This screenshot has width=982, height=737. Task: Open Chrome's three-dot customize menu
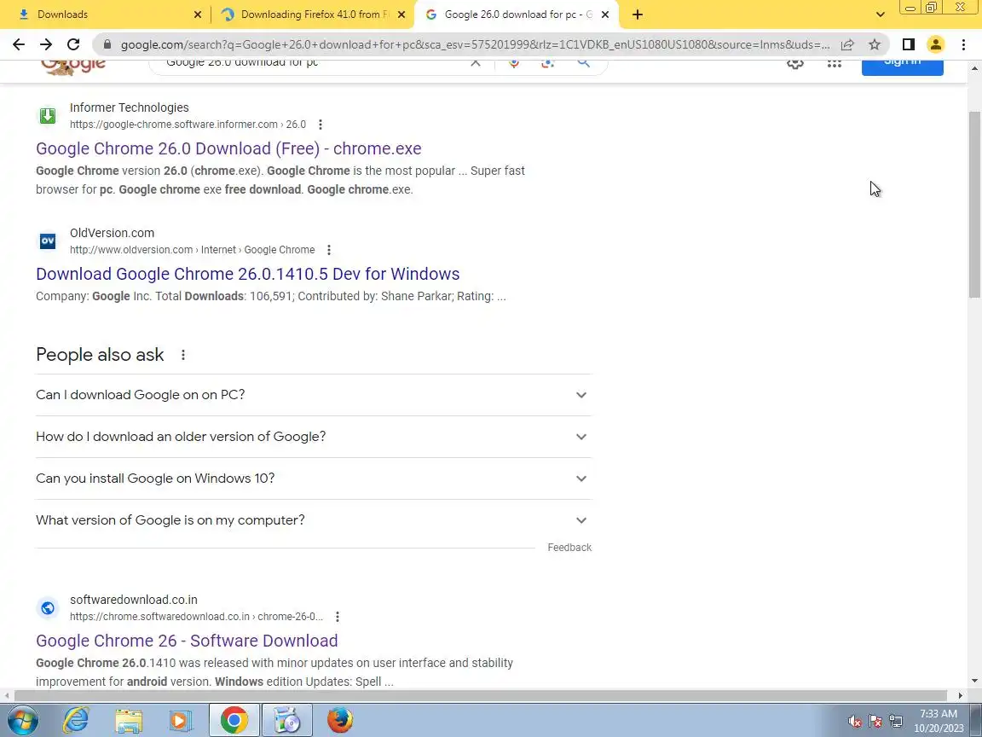tap(963, 44)
